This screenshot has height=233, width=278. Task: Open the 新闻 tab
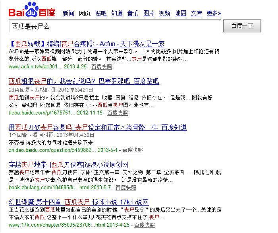pos(69,13)
